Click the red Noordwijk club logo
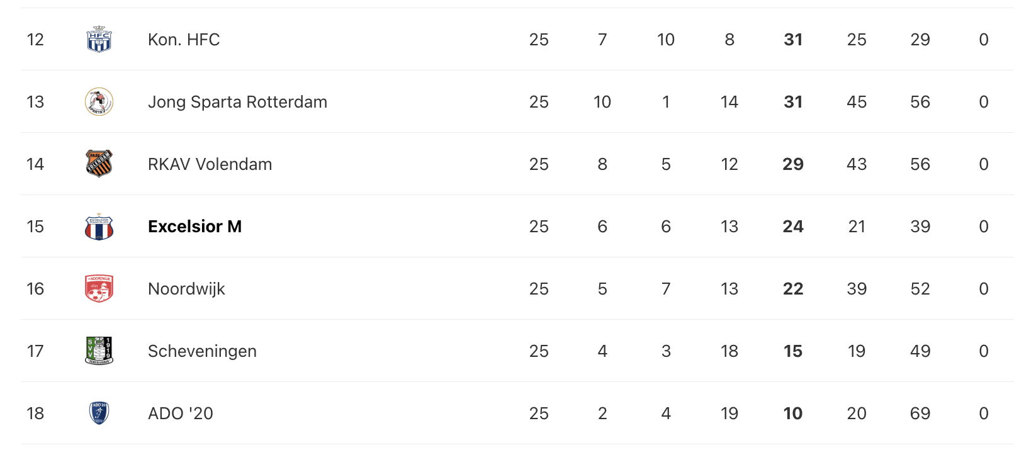Image resolution: width=1036 pixels, height=467 pixels. point(99,289)
